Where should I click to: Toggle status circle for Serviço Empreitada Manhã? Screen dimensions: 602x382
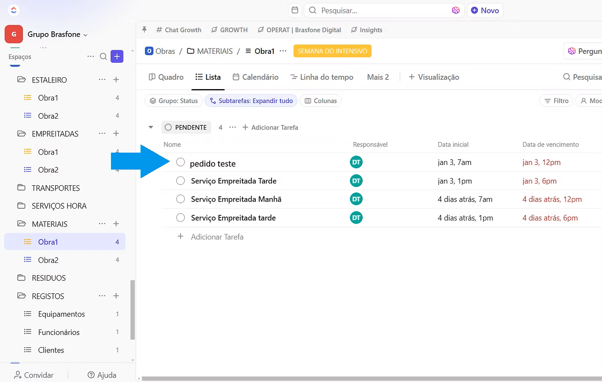[180, 199]
